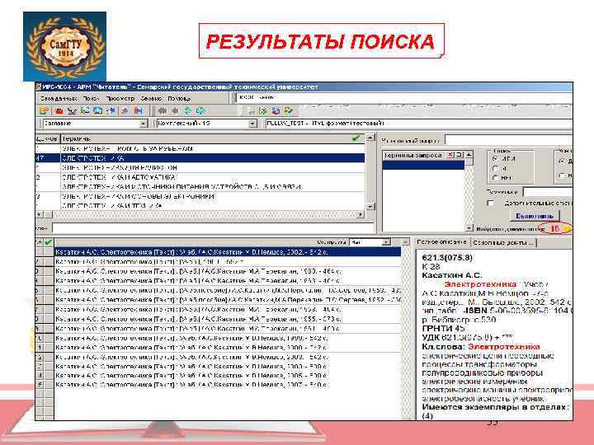Click the yellow-blue-green last toolbar icon

289,110
